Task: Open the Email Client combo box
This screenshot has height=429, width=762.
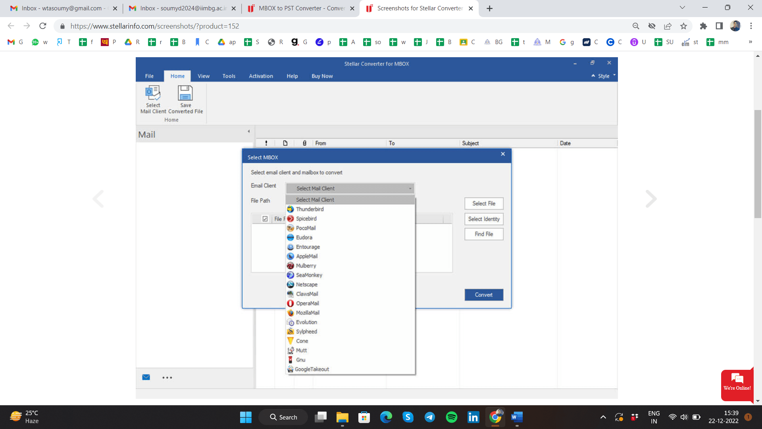Action: pos(350,189)
